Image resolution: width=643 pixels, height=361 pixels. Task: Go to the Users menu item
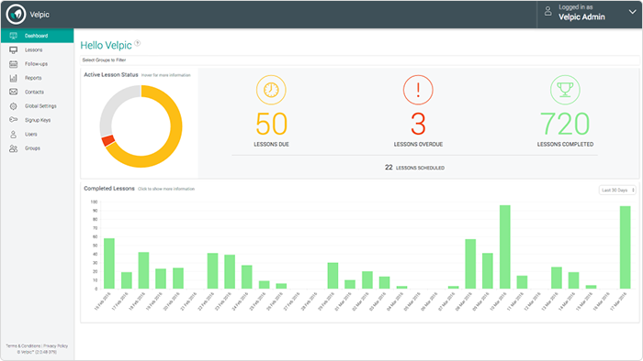coord(38,134)
